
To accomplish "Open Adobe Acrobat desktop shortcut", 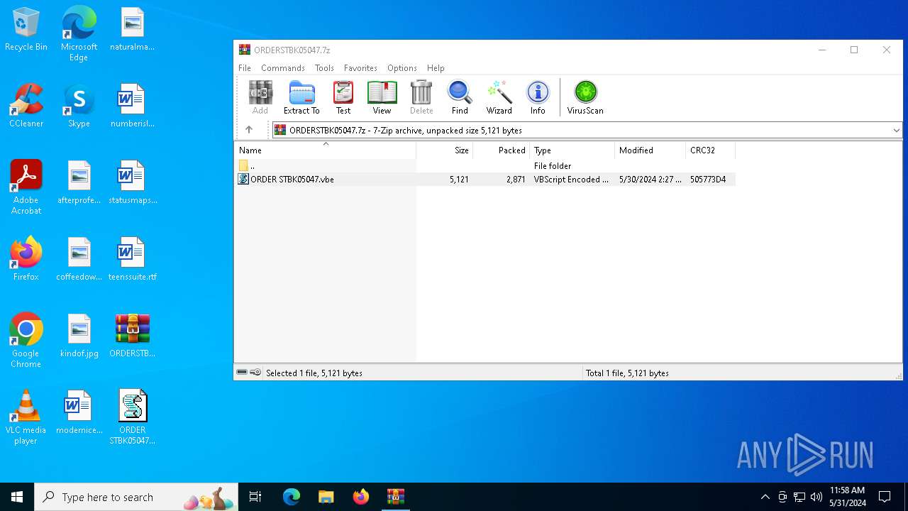I will 26,187.
